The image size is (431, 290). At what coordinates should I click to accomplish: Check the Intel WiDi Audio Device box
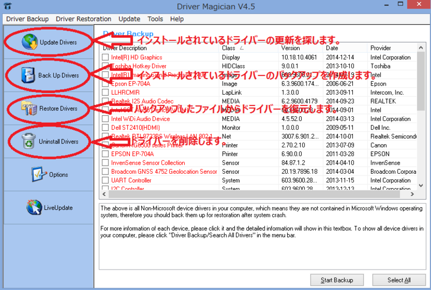point(105,118)
